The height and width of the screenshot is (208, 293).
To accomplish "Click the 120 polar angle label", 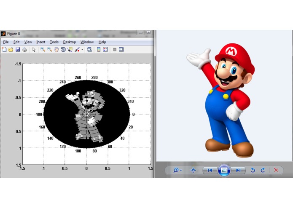I will [62, 147].
